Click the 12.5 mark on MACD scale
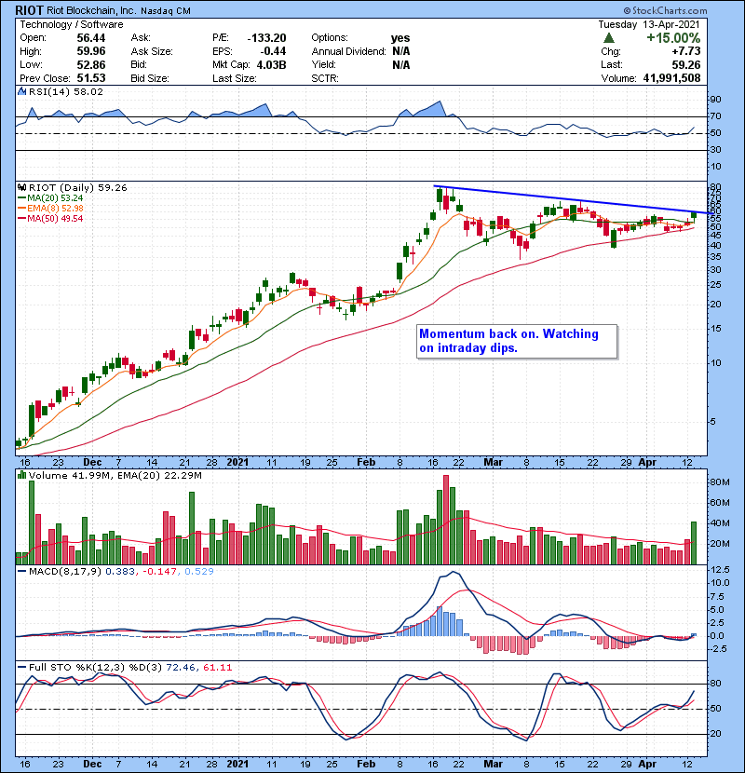The height and width of the screenshot is (773, 745). click(719, 569)
